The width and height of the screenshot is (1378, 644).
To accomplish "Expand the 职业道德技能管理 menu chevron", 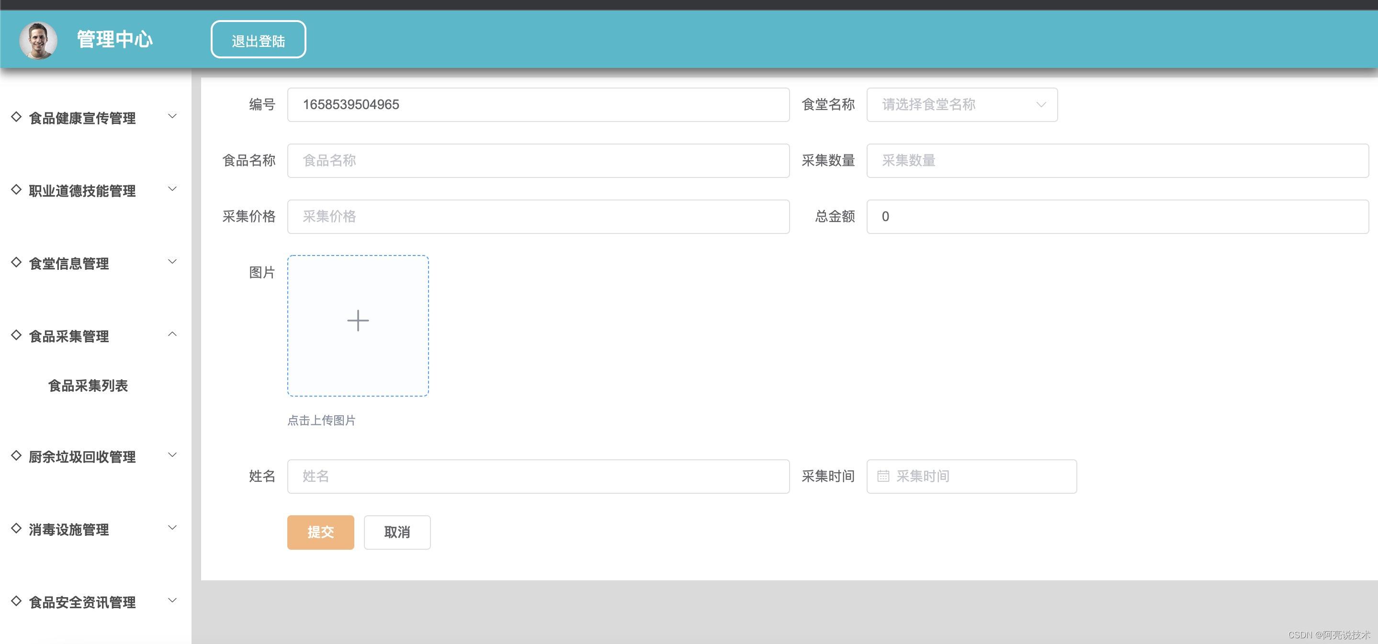I will (x=172, y=189).
